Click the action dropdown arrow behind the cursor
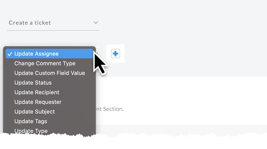 point(97,53)
